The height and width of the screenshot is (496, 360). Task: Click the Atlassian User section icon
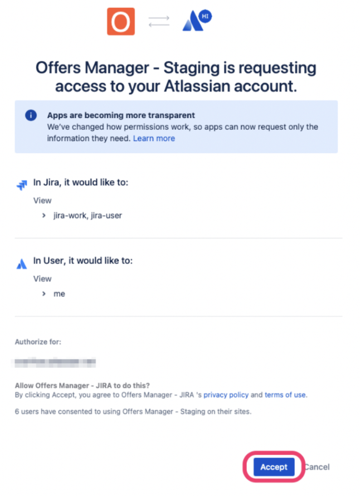pyautogui.click(x=22, y=264)
